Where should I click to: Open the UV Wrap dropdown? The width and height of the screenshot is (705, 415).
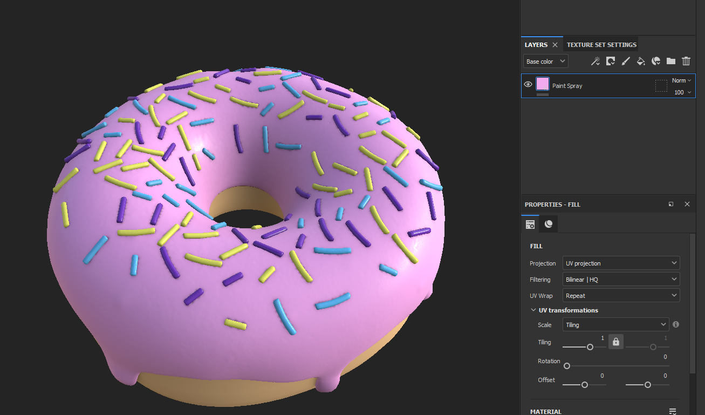pos(621,296)
